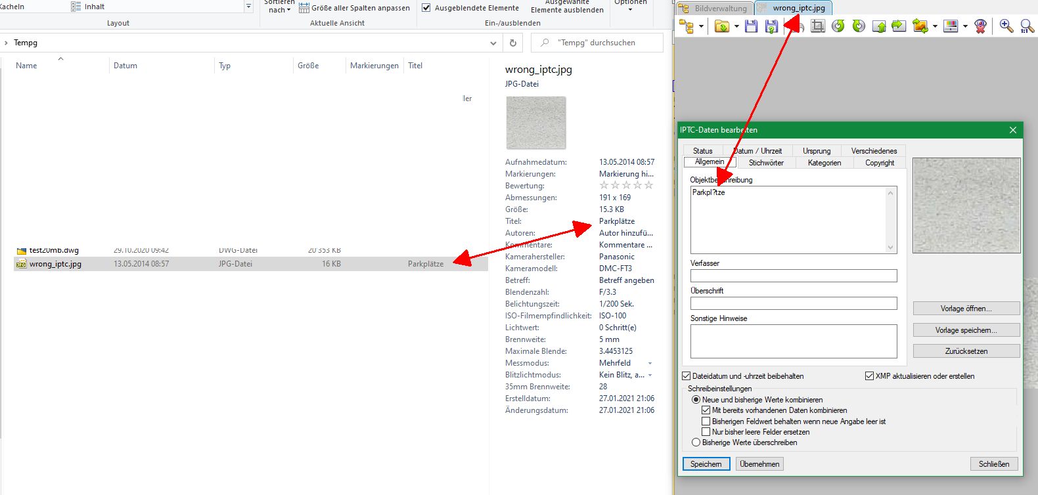Uncheck 'Dateidatum und -uhrzeit beibehalten'
The image size is (1038, 495).
pyautogui.click(x=687, y=376)
